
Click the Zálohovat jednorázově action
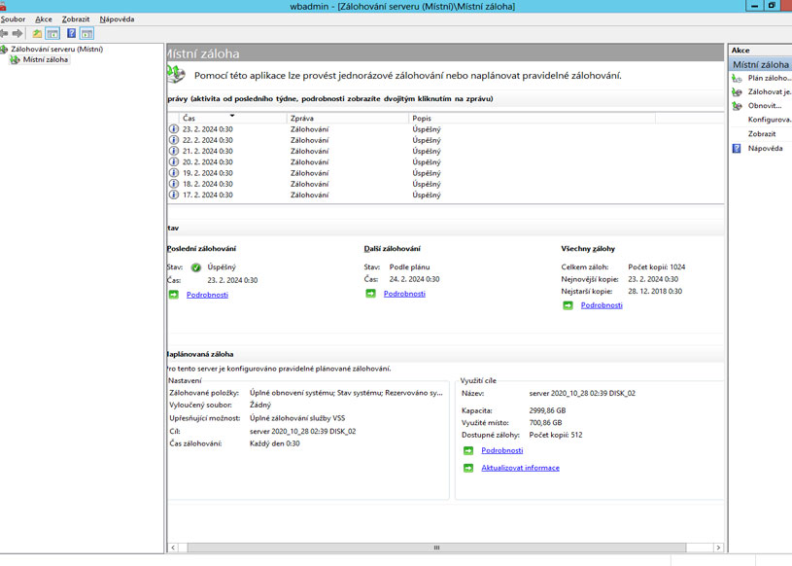pos(770,92)
